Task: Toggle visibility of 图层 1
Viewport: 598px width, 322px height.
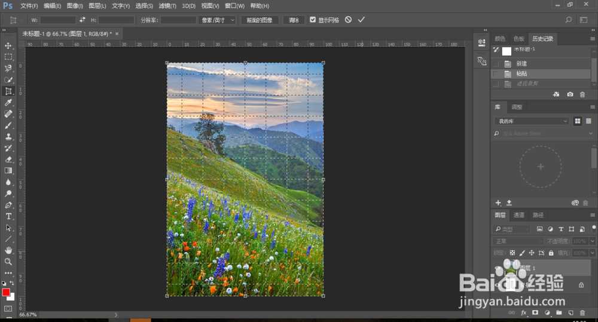Action: point(498,268)
